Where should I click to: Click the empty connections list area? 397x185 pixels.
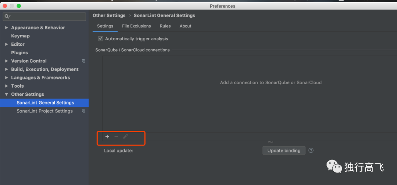pos(250,94)
